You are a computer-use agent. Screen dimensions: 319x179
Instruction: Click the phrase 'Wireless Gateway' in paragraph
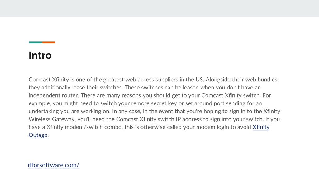52,119
